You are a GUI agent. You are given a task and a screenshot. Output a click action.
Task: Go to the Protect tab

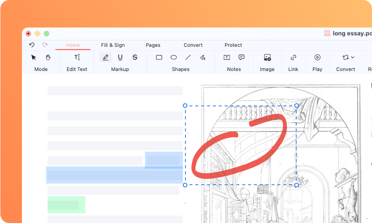[233, 45]
